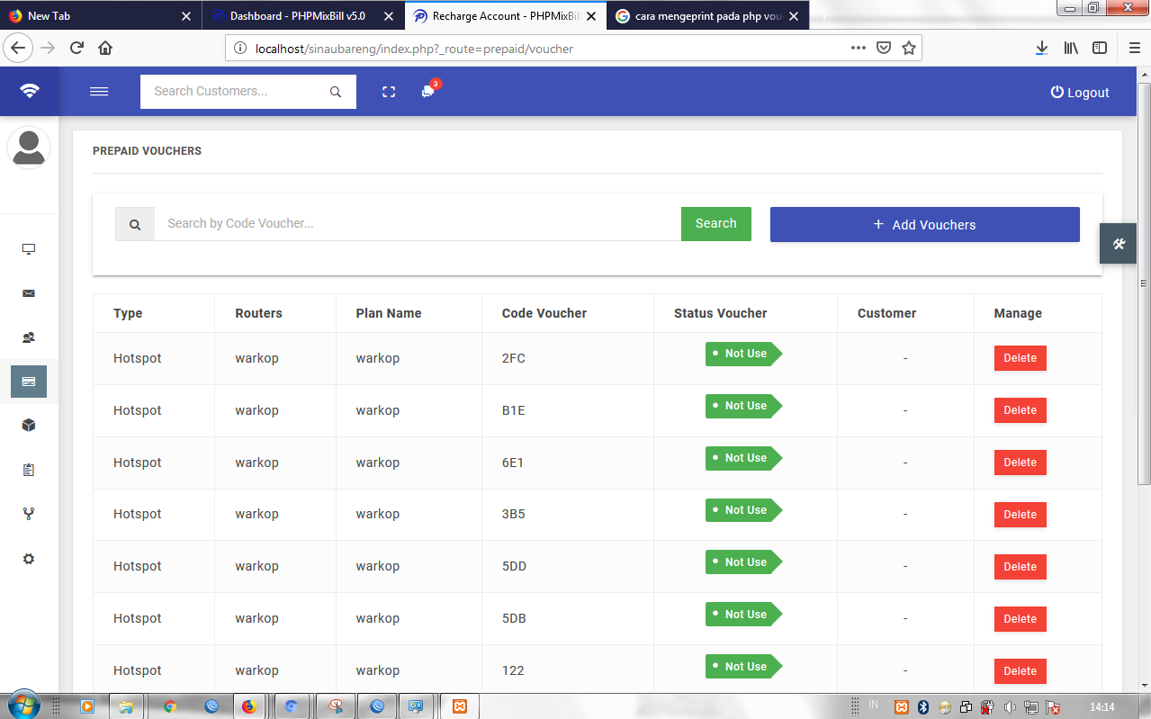Open the floating tools wrench button

pyautogui.click(x=1119, y=244)
